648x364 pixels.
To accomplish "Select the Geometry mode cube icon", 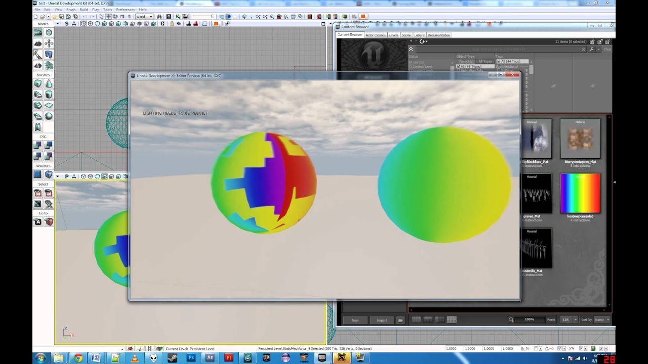I will (x=49, y=32).
